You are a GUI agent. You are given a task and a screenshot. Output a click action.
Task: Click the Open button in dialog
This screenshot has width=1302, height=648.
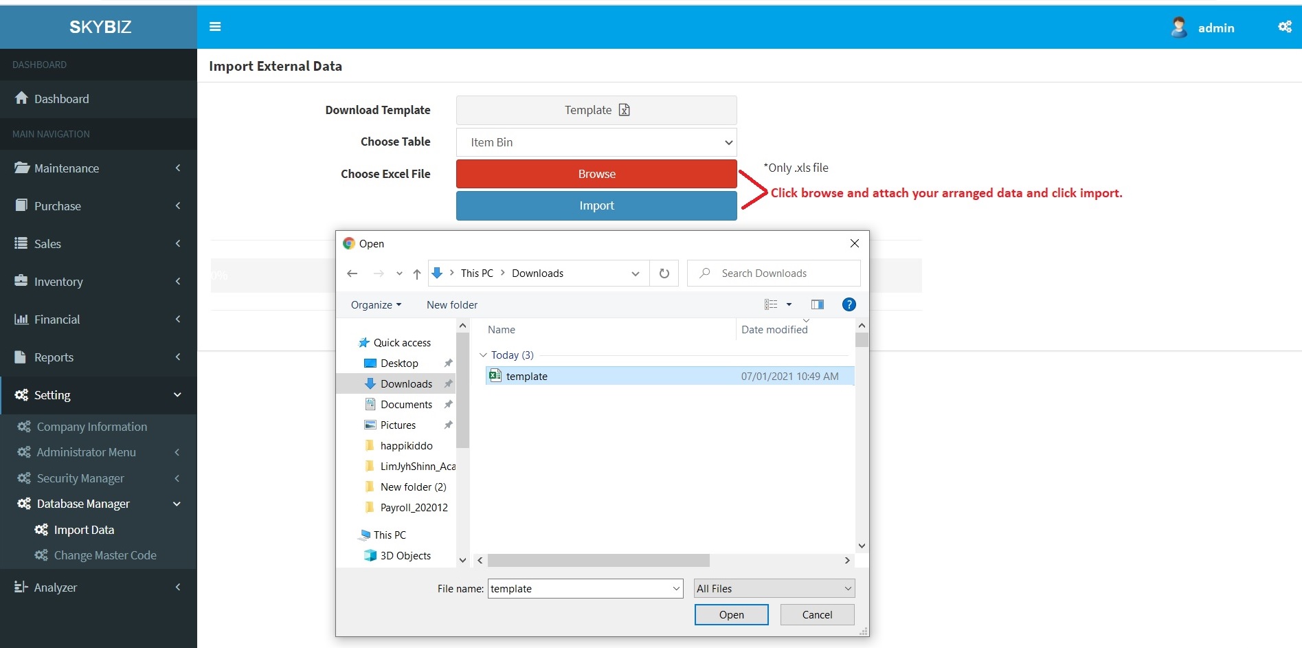coord(731,615)
